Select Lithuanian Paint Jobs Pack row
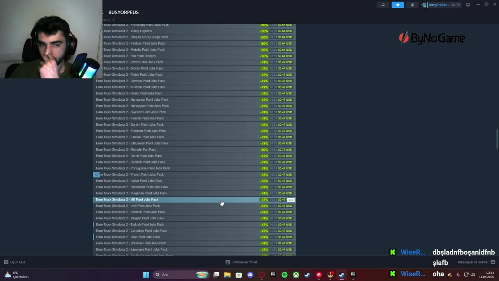 pyautogui.click(x=195, y=144)
